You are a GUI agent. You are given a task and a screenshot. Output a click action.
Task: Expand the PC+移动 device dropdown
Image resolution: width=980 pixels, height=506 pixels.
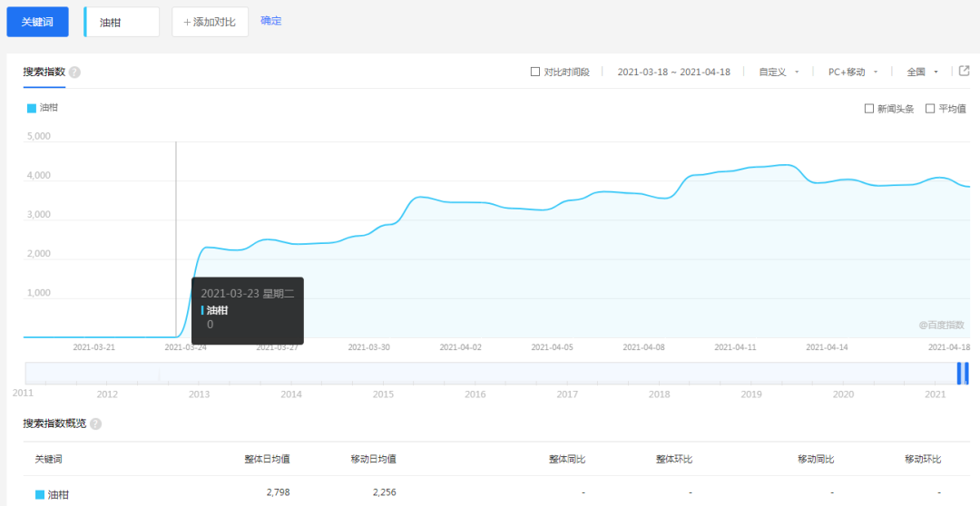pyautogui.click(x=852, y=72)
